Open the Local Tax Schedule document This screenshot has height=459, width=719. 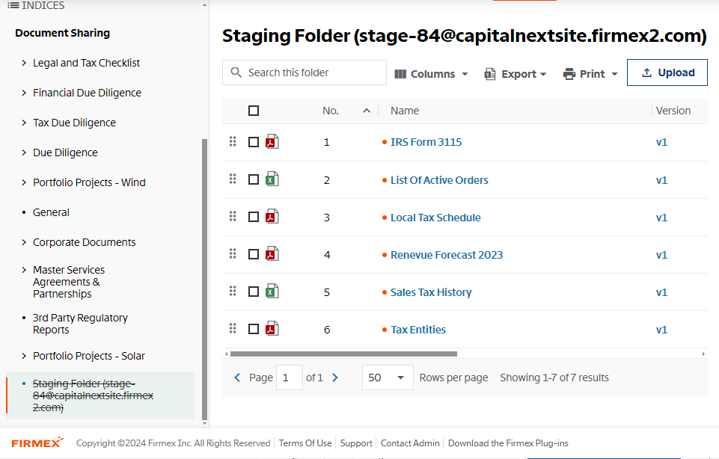pos(435,218)
